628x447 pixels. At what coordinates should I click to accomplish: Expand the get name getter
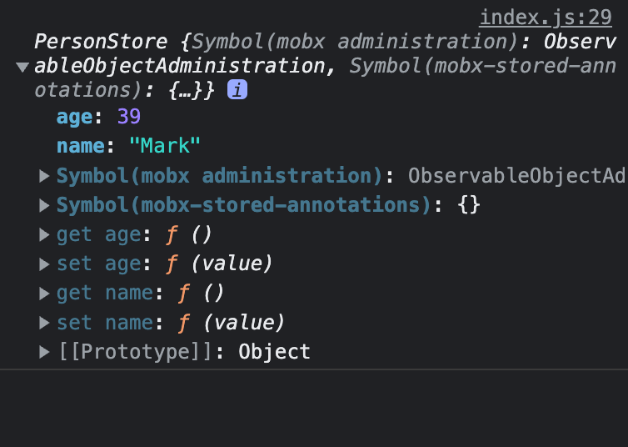(44, 294)
